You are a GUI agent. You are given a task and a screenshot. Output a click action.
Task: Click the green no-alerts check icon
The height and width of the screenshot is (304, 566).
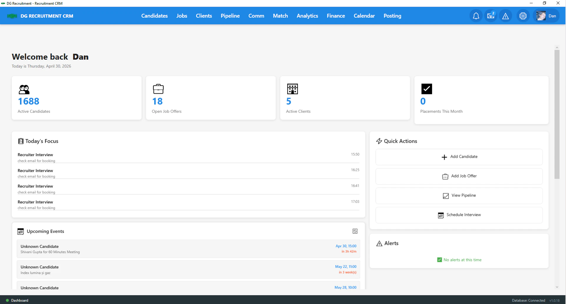tap(439, 260)
